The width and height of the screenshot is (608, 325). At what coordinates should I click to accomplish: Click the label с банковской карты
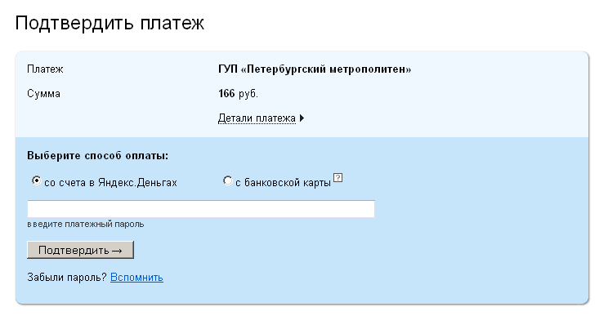tap(283, 182)
